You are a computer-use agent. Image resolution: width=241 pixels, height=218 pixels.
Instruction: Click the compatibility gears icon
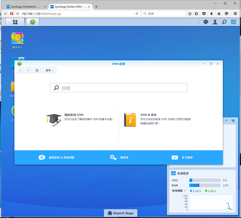tap(113, 157)
